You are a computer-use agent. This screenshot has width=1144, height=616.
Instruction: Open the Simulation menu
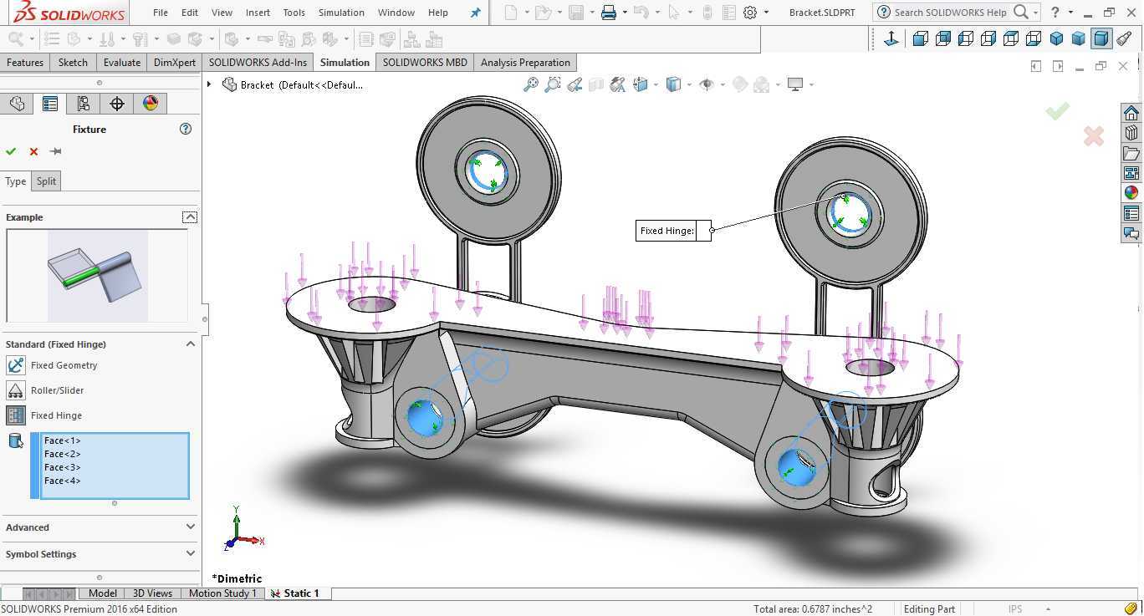pos(341,13)
